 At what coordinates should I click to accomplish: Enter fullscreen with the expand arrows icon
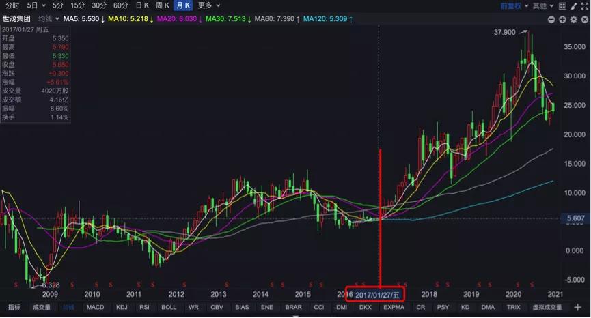(585, 6)
